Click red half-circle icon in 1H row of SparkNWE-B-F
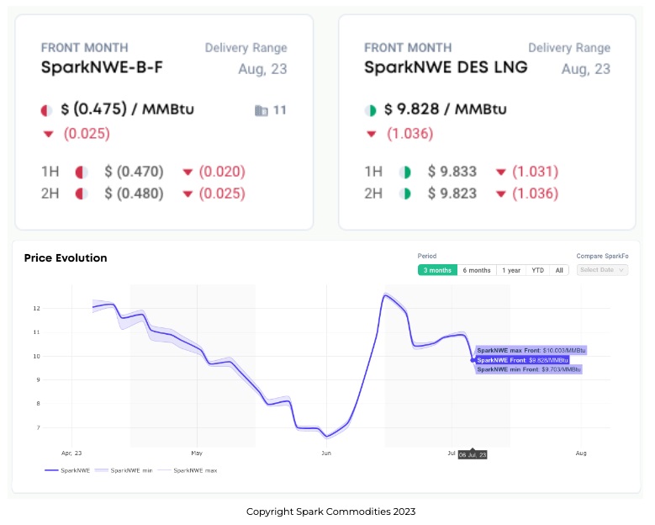 click(x=82, y=172)
